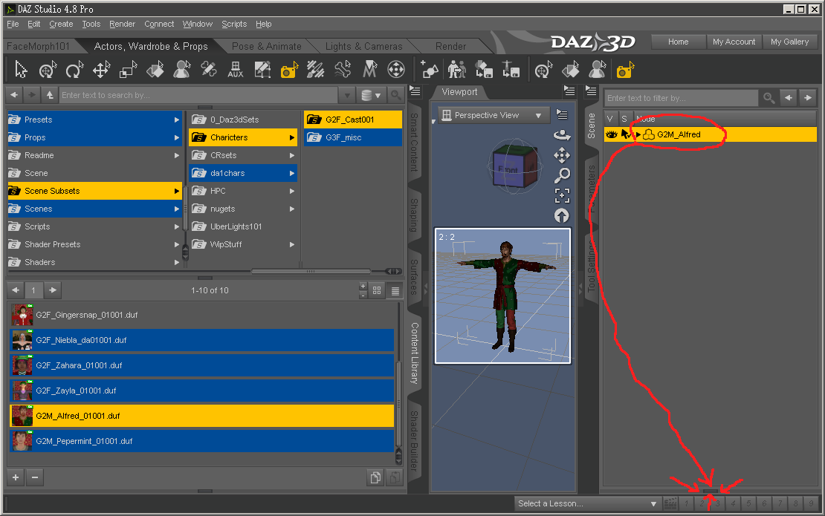Open the Smart Content side tab
Screen dimensions: 825x516
coord(415,143)
